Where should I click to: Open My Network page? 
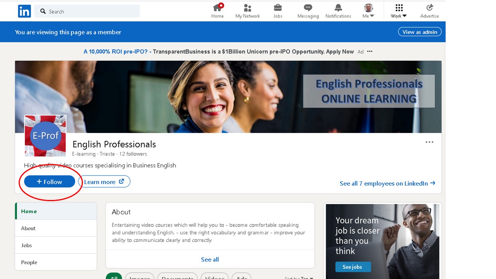(x=248, y=11)
